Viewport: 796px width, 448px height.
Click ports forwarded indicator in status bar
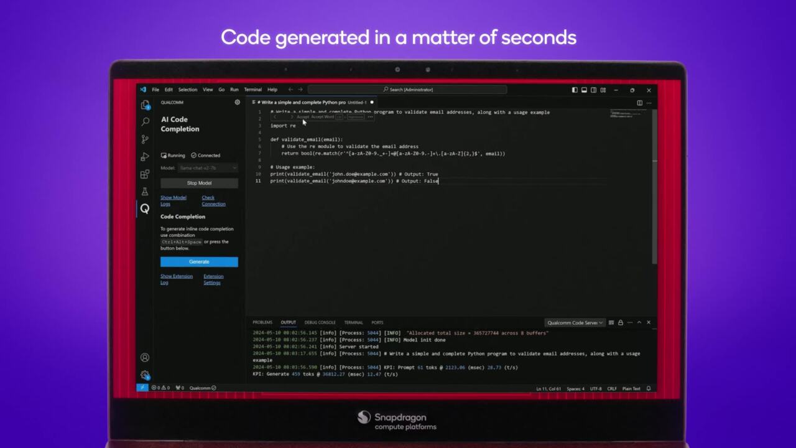[180, 388]
